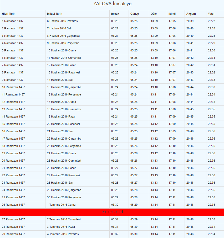Select 19 Haziran 2016 Pazar date

click(61, 116)
